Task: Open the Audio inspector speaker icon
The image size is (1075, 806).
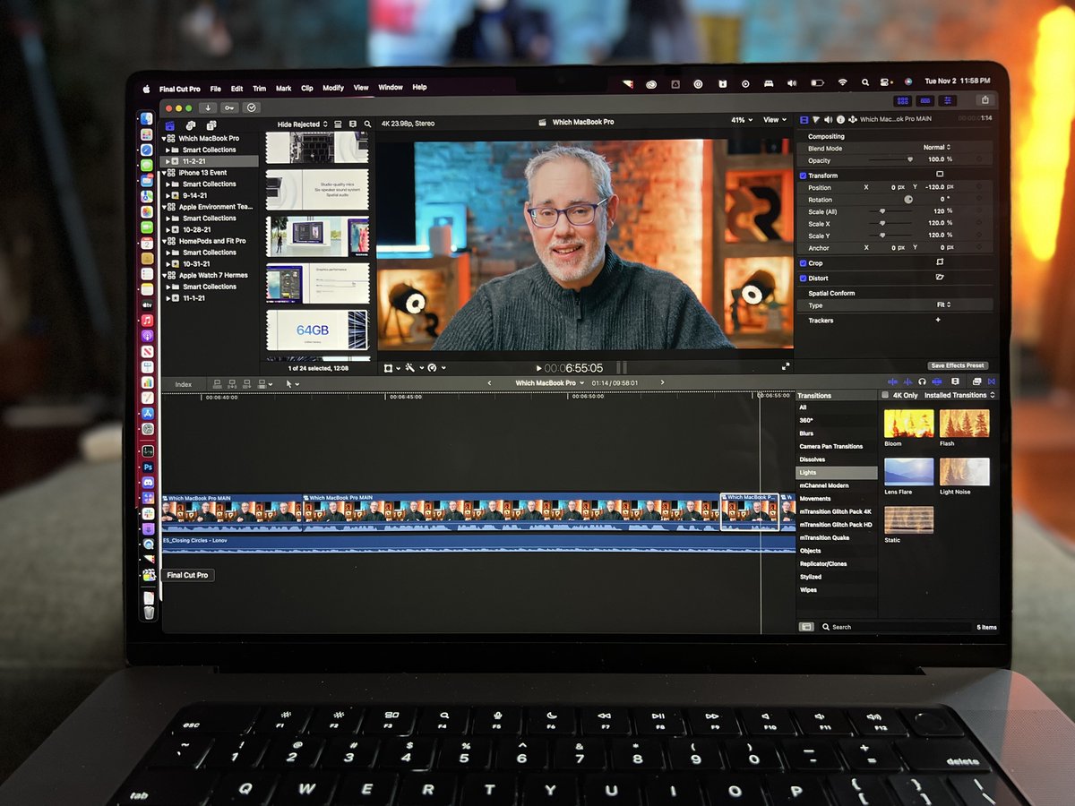Action: 829,119
